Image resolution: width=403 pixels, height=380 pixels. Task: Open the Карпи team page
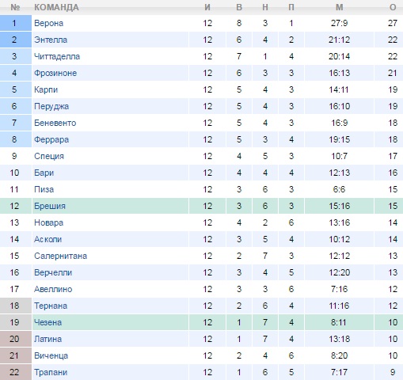[x=46, y=89]
